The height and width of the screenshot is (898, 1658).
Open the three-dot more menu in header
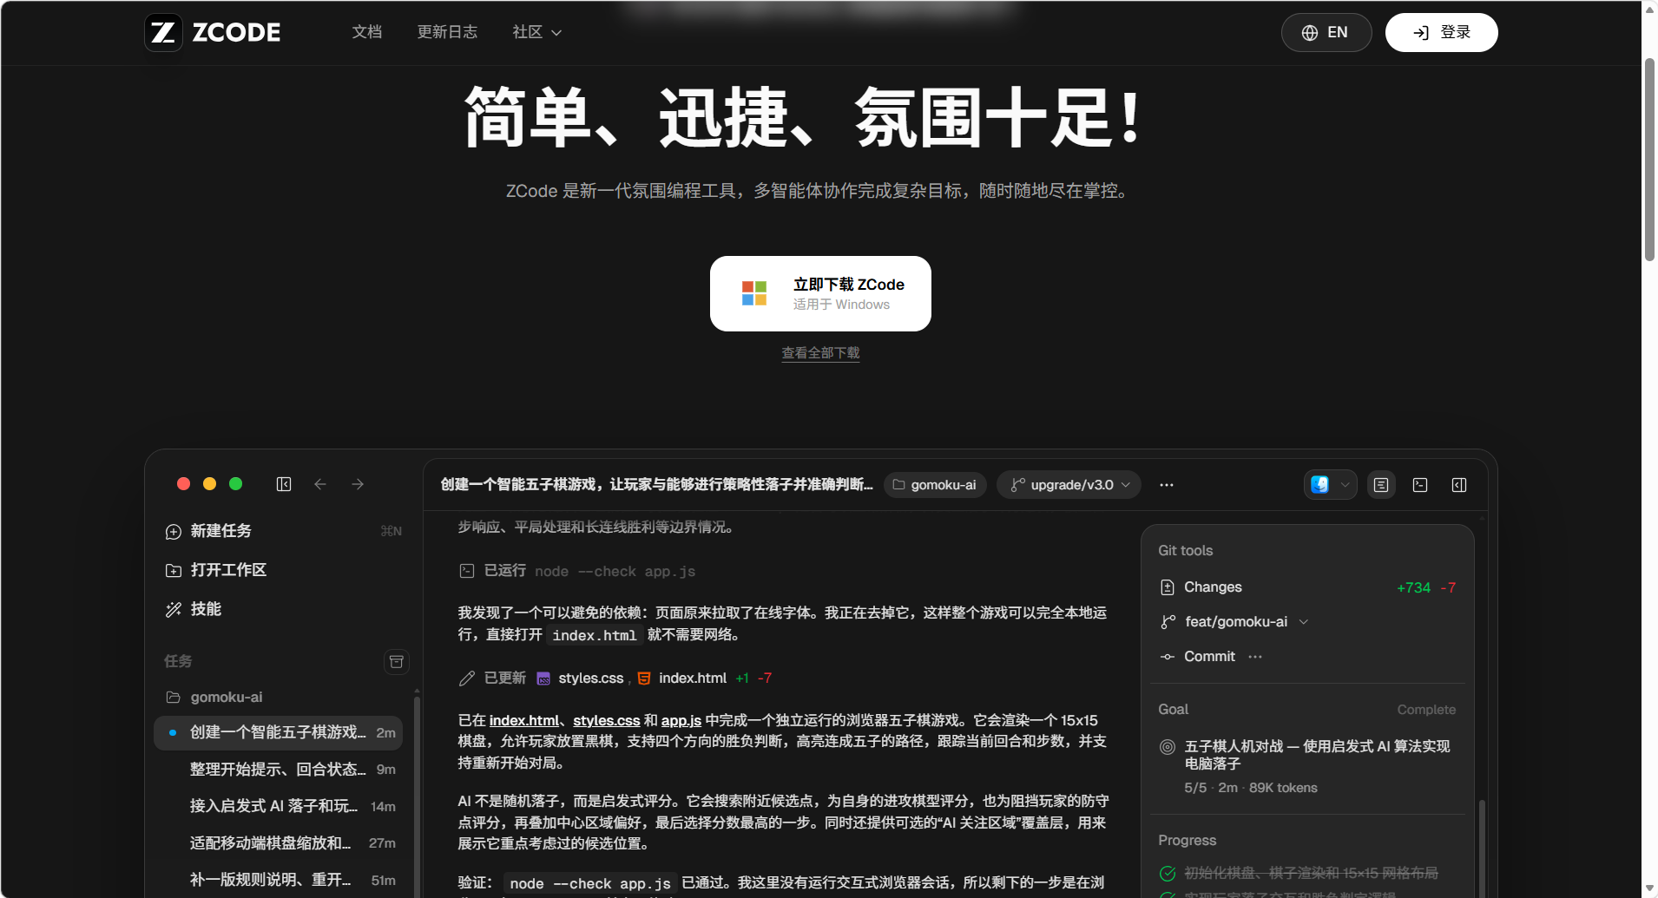1167,485
